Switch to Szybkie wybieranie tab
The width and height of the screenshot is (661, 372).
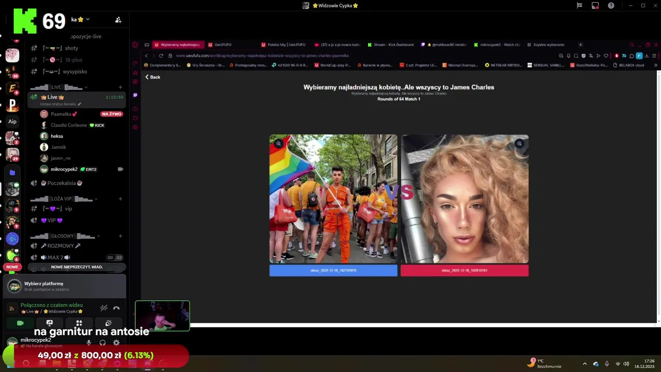click(x=548, y=45)
